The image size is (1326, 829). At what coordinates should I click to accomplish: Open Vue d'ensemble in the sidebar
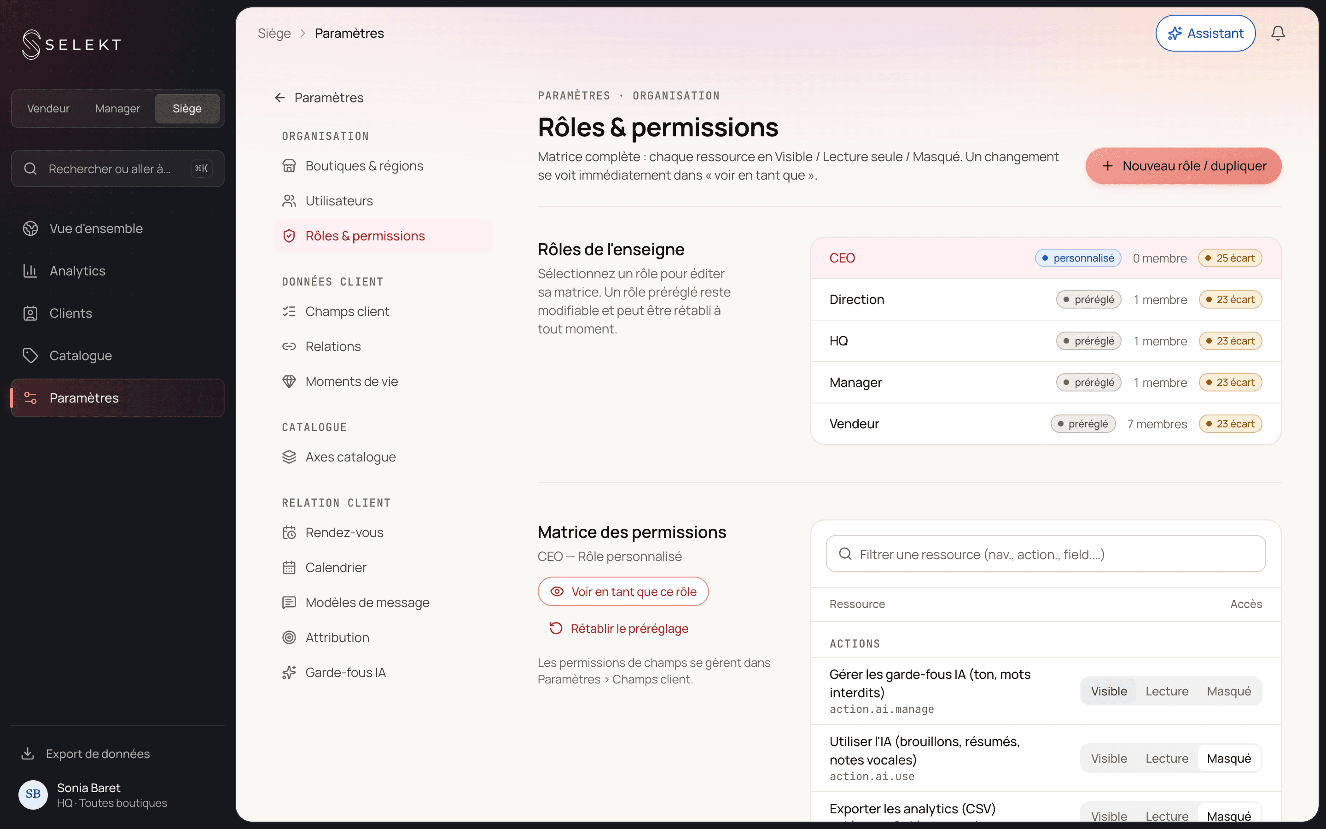click(x=118, y=228)
